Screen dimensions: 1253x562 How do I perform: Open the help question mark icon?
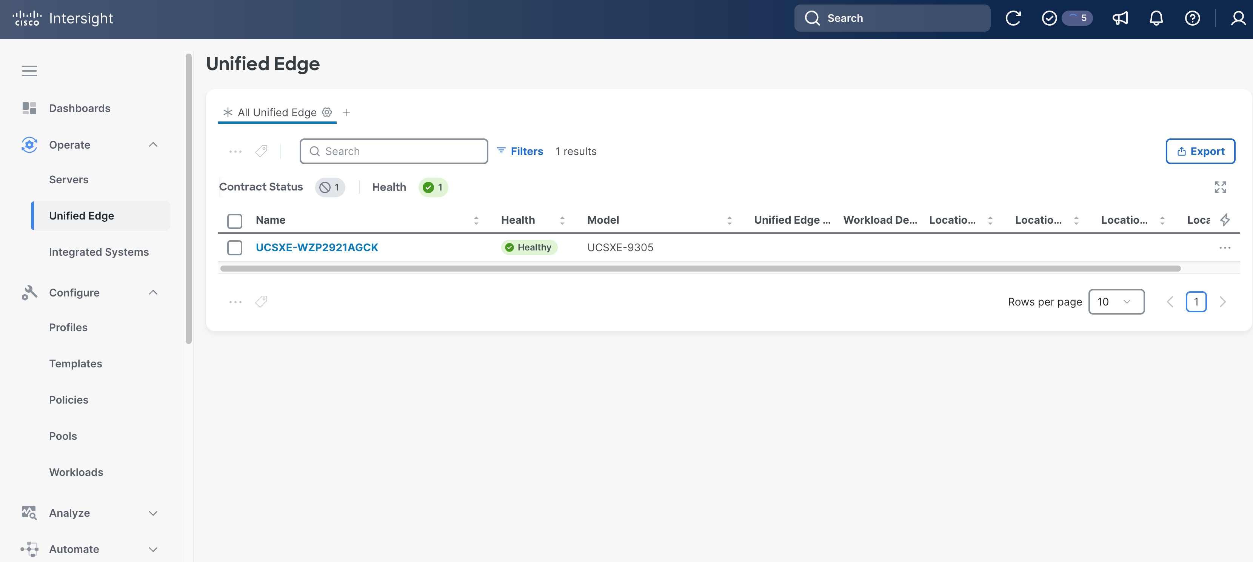click(1192, 18)
